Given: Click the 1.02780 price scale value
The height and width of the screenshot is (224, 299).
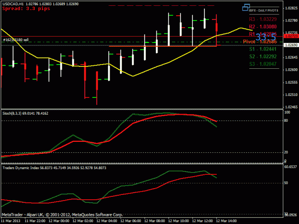Looking at the screenshot, I should point(291,21).
